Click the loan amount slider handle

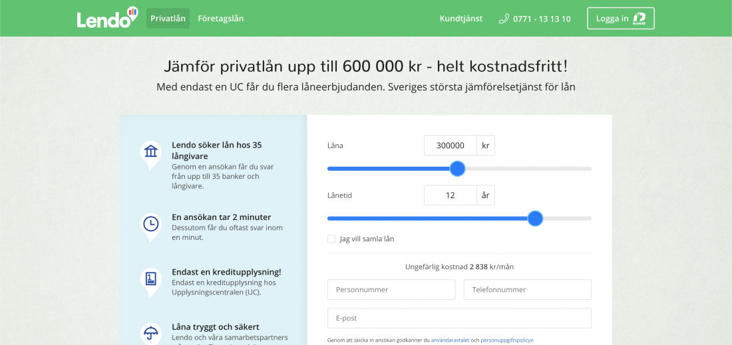pyautogui.click(x=457, y=169)
